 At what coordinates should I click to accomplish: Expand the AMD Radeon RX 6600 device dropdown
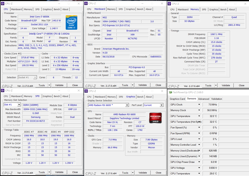127,105
